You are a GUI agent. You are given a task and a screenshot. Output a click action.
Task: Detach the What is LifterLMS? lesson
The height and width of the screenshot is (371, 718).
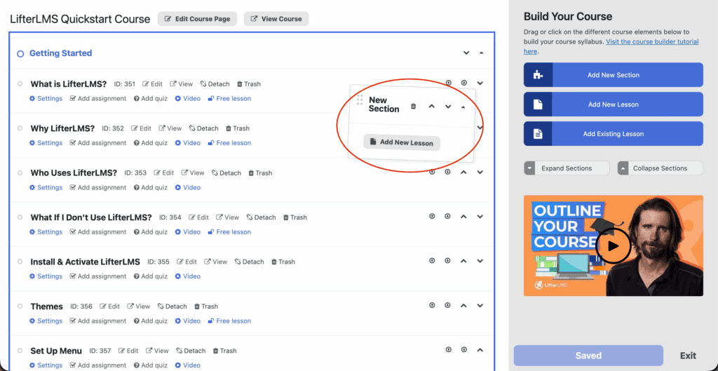tap(215, 84)
